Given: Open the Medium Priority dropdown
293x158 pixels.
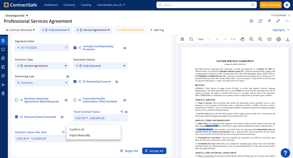Looking at the screenshot, I should pos(130,30).
